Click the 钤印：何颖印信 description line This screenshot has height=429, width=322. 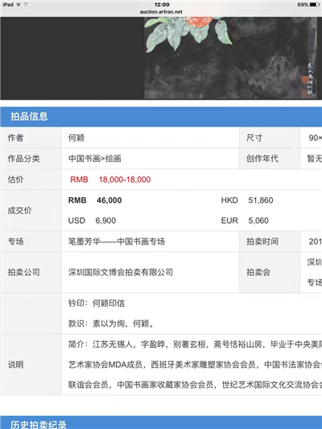(97, 303)
